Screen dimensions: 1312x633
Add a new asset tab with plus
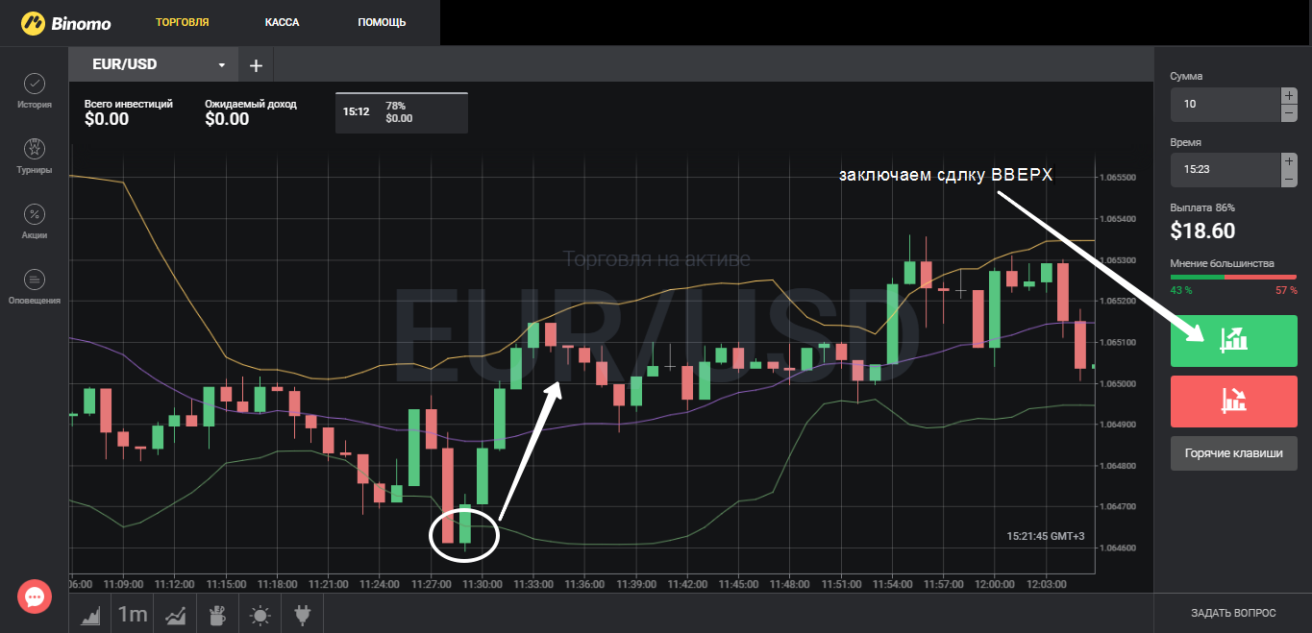[256, 65]
